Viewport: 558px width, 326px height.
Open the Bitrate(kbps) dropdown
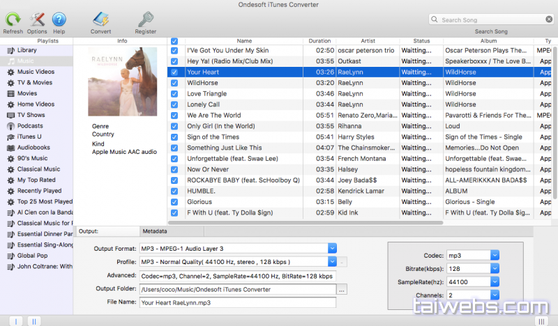[x=495, y=268]
